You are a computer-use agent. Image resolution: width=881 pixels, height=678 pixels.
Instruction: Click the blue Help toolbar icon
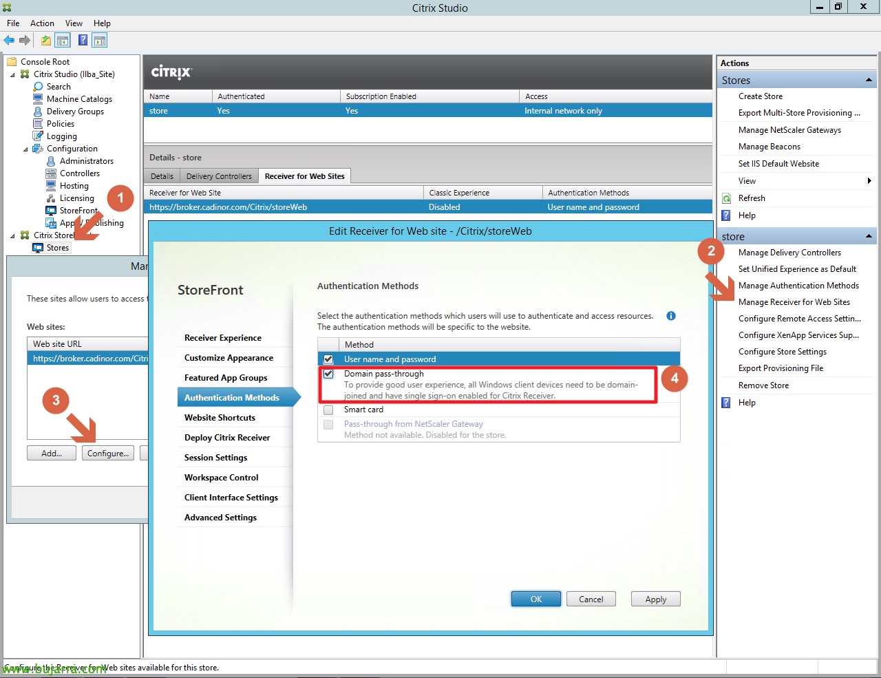(83, 41)
